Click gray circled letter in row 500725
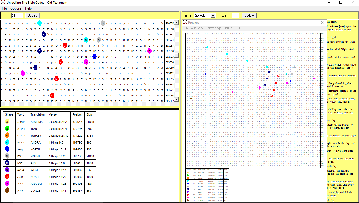 103,23
